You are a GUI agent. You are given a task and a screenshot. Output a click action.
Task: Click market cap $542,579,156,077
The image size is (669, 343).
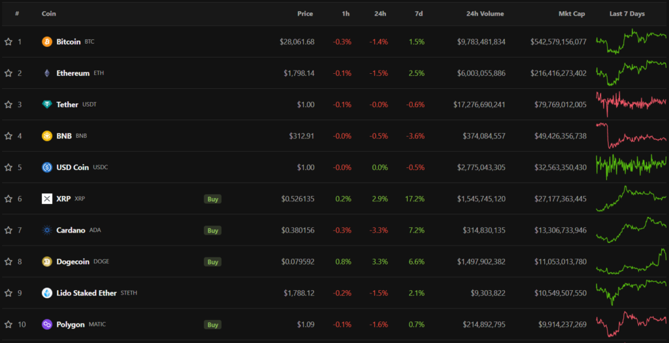pos(559,42)
